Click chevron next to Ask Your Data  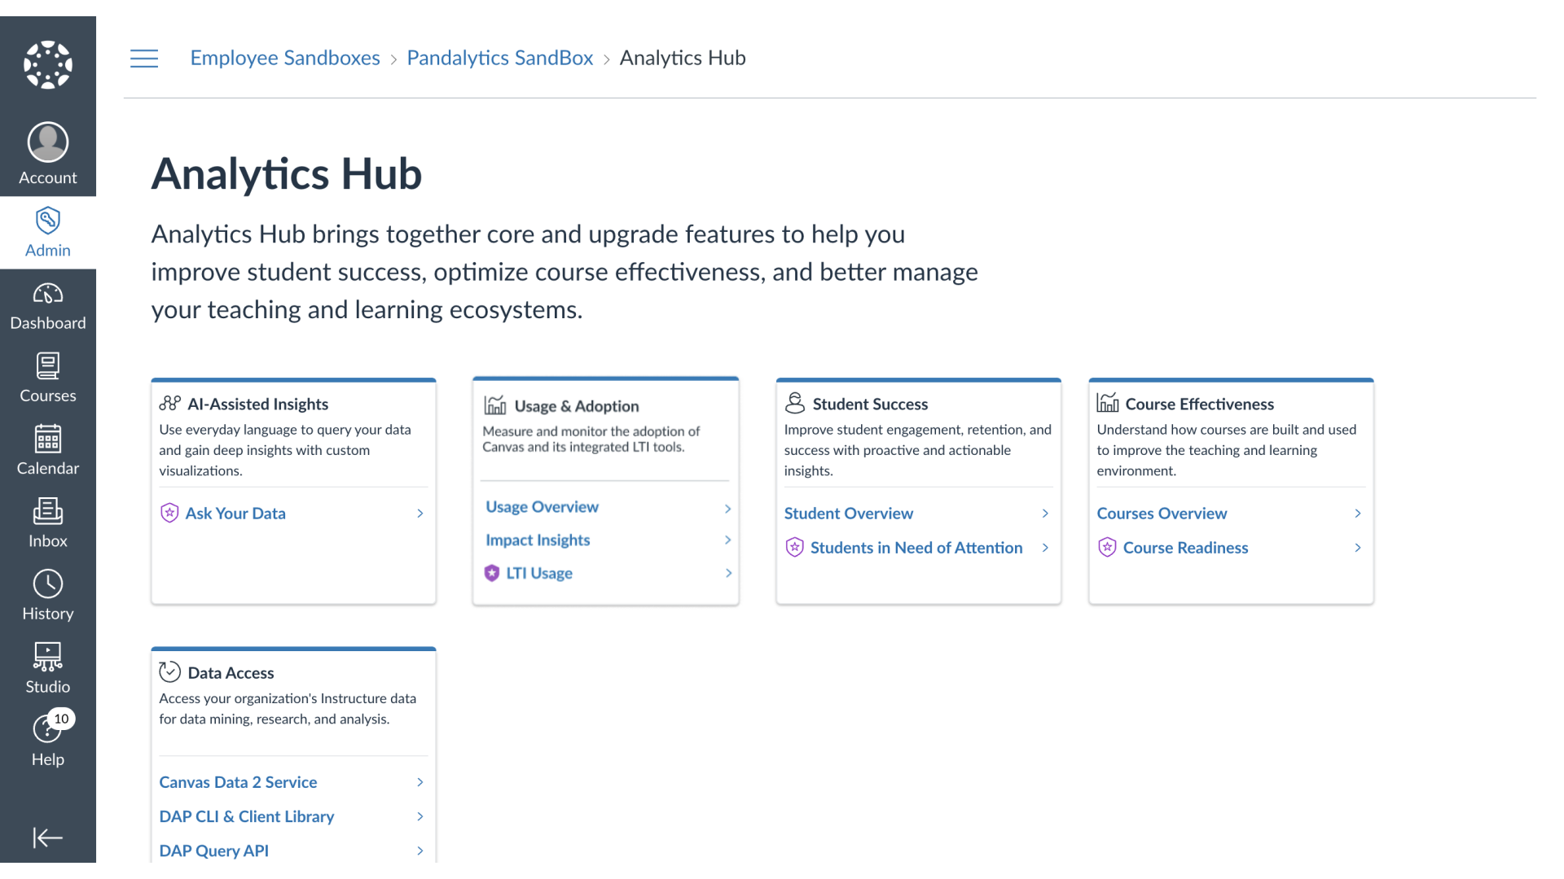(x=420, y=513)
